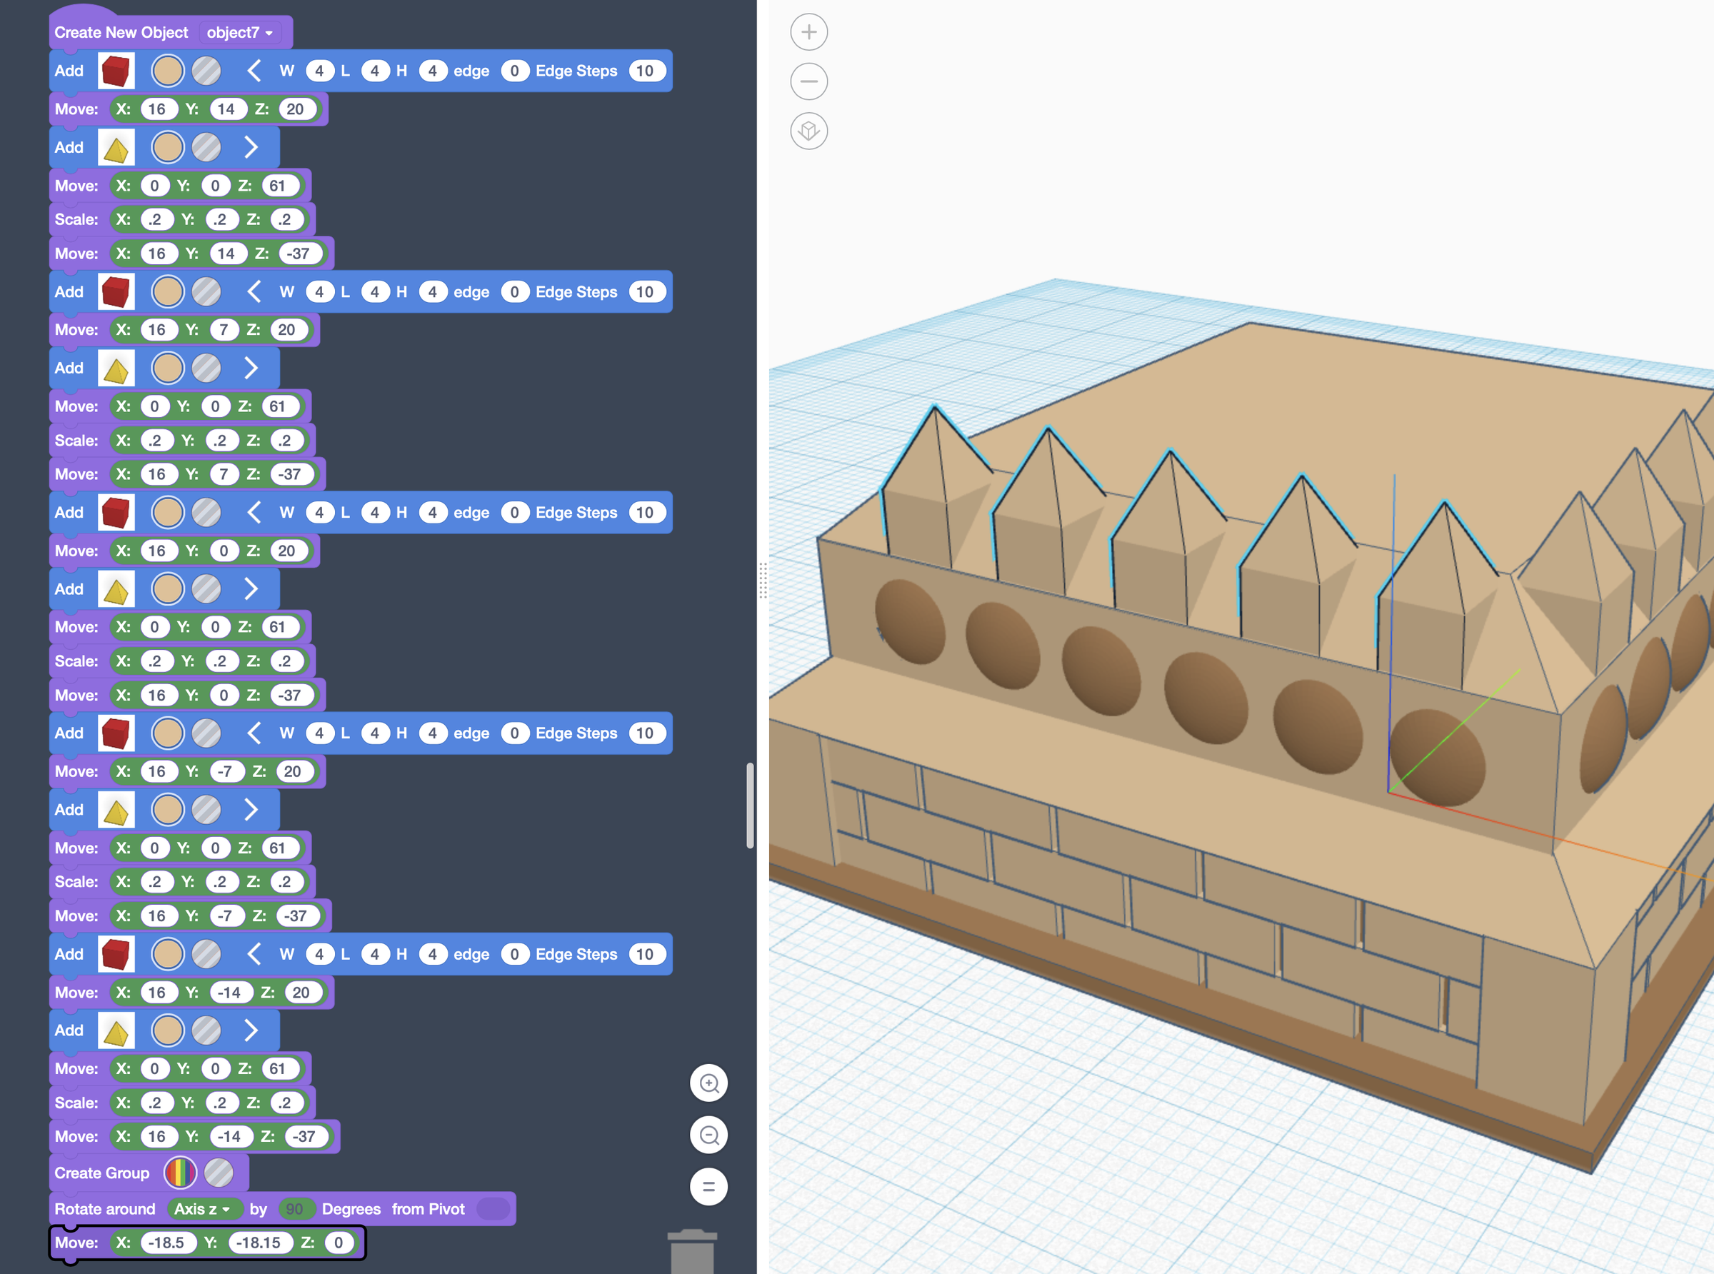
Task: Click the rainbow color icon in Create Group
Action: point(182,1172)
